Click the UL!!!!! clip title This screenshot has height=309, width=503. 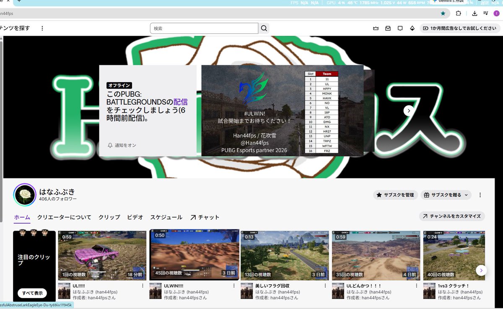(x=79, y=286)
